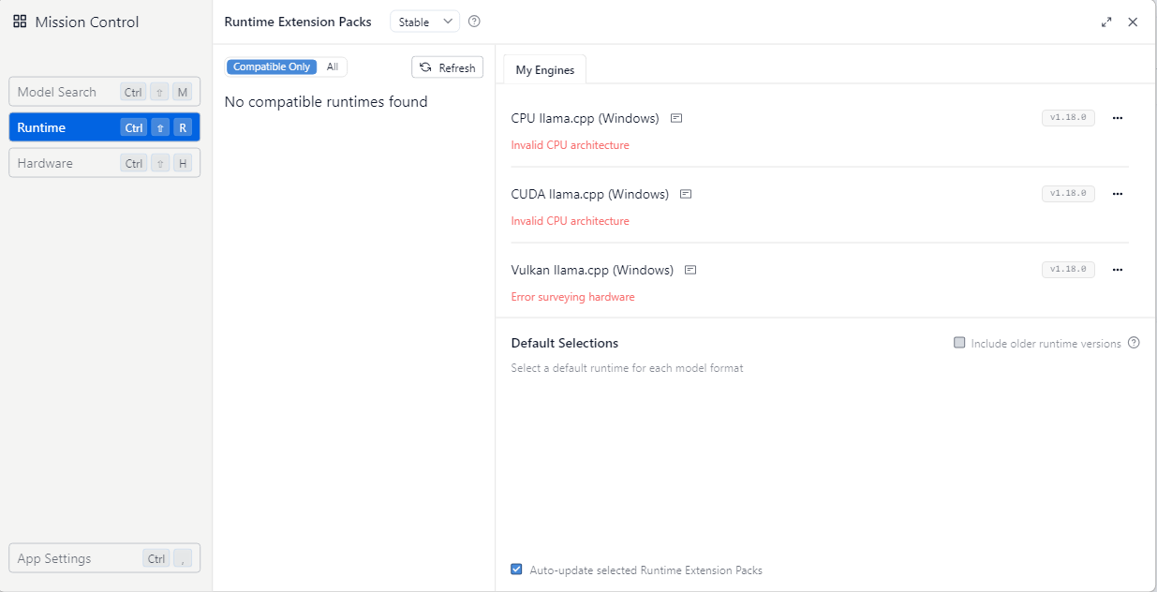This screenshot has height=592, width=1157.
Task: Click the CPU llama.cpp (Windows) engine name
Action: 585,119
